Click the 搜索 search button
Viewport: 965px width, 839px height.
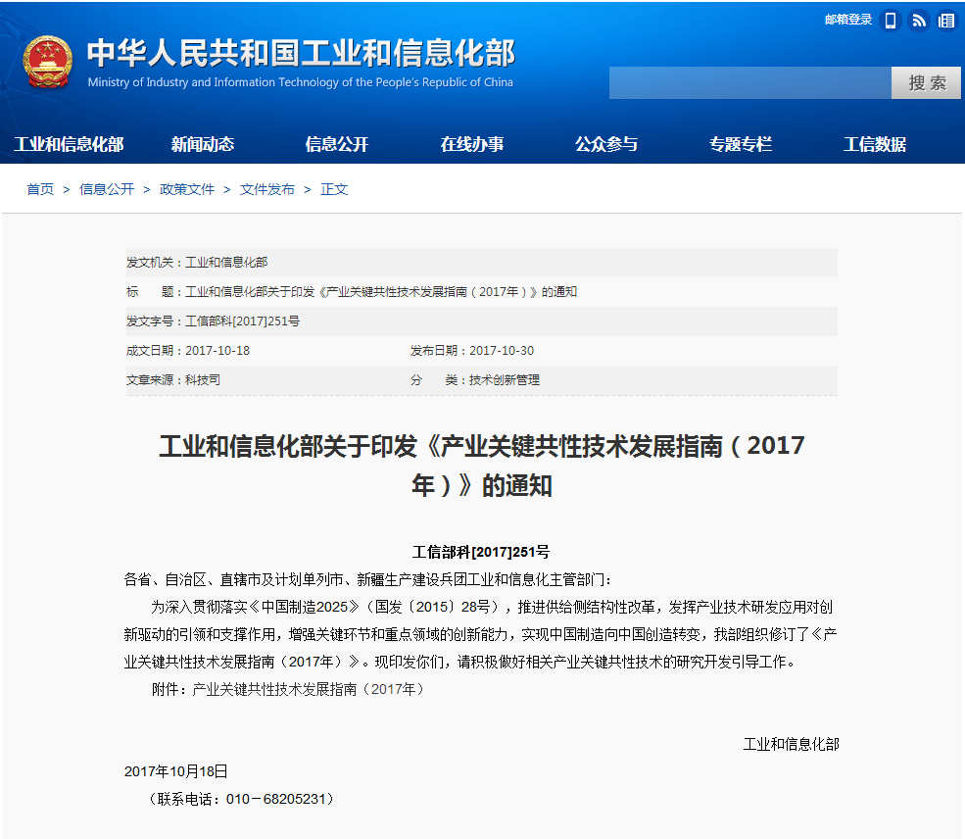click(926, 82)
